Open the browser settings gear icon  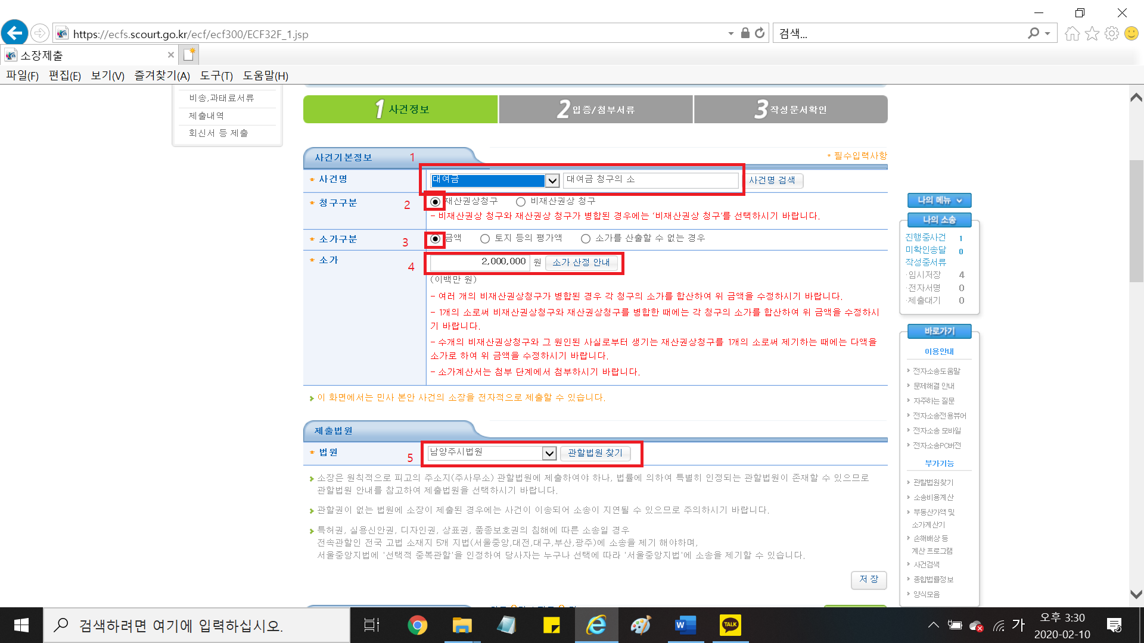1111,33
